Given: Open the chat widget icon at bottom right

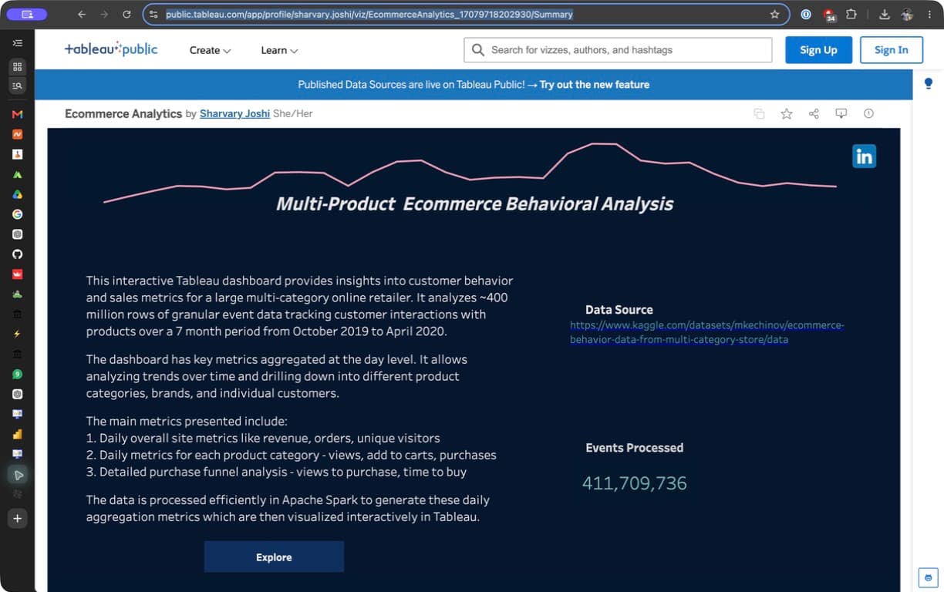Looking at the screenshot, I should pos(929,577).
